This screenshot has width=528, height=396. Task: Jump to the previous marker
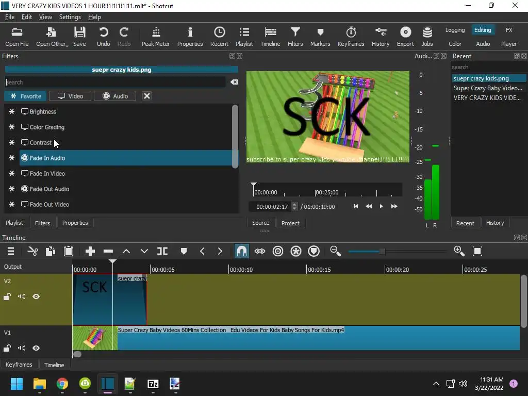(202, 251)
